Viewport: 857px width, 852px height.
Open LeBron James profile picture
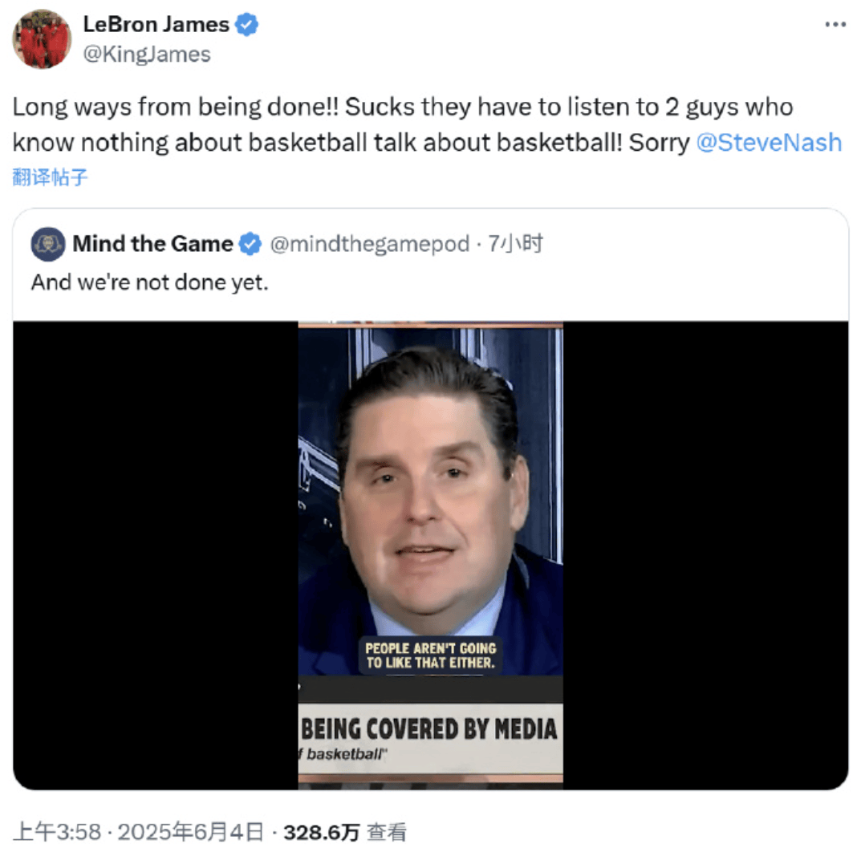(x=42, y=39)
